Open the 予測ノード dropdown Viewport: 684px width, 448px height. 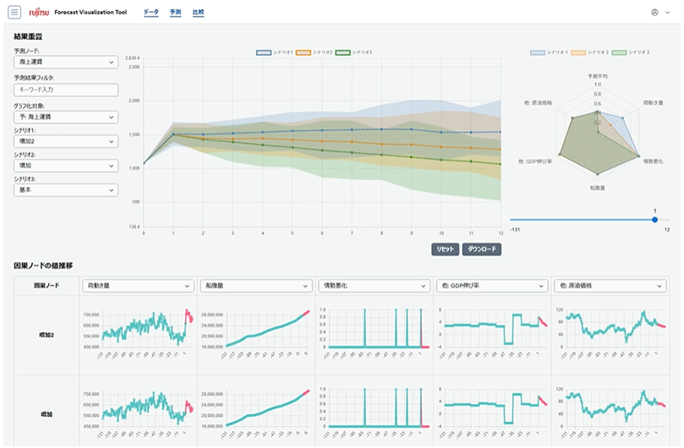66,63
